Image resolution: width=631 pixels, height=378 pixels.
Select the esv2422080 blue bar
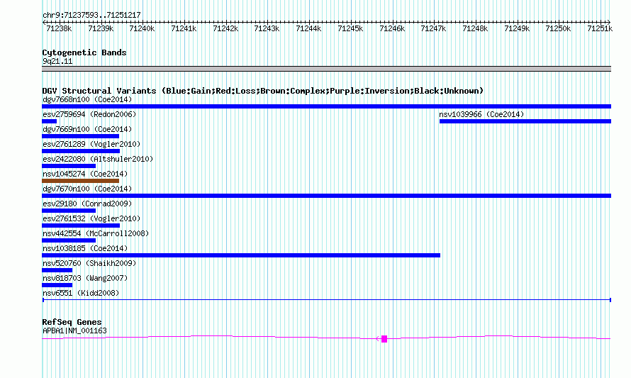tap(69, 166)
